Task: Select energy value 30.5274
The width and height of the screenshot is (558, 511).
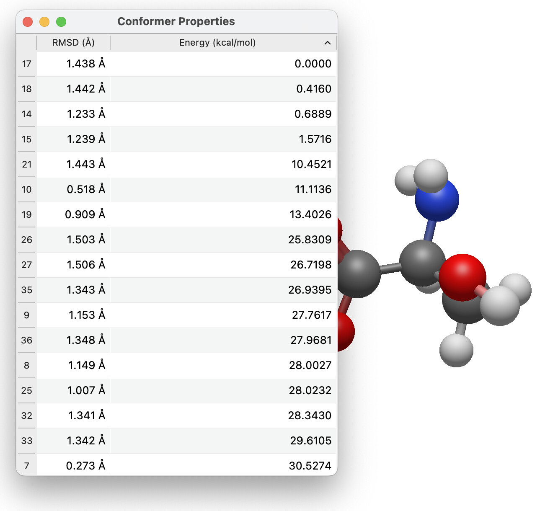Action: point(223,465)
